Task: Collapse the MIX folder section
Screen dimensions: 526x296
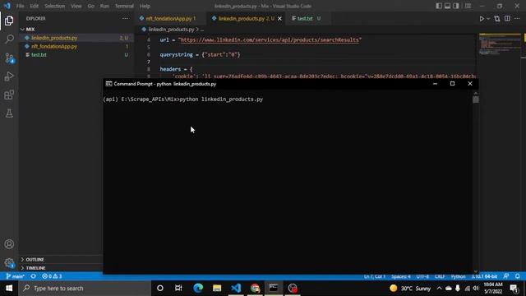Action: (76, 30)
